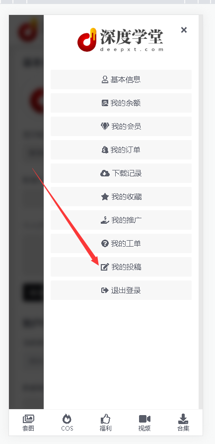Switch to the 套图 bottom tab

pyautogui.click(x=28, y=423)
